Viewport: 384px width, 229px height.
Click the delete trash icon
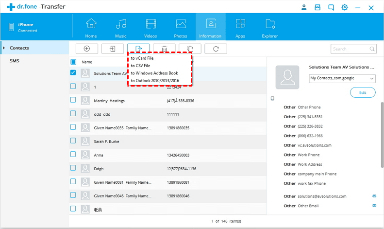pyautogui.click(x=165, y=49)
